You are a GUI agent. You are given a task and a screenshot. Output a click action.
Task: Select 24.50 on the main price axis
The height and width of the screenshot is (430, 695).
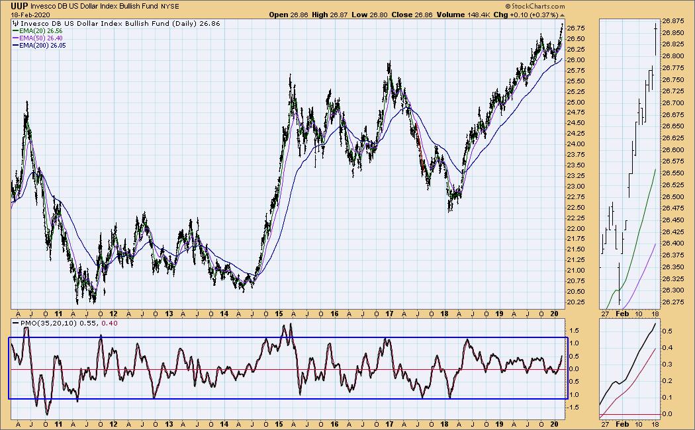point(575,123)
